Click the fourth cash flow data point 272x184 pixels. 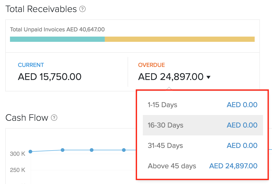pos(124,150)
